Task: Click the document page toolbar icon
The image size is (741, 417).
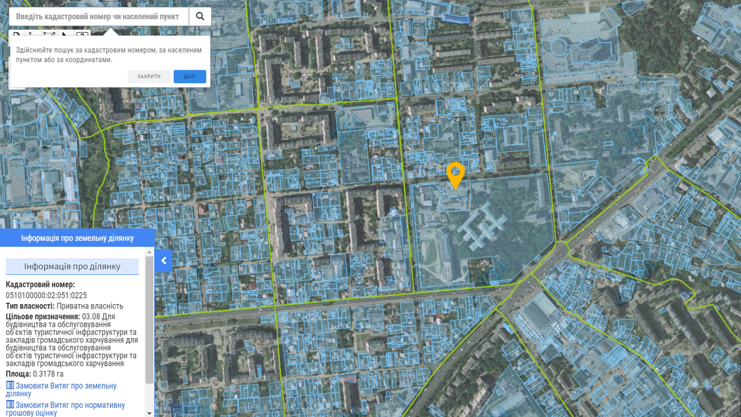Action: click(x=17, y=34)
